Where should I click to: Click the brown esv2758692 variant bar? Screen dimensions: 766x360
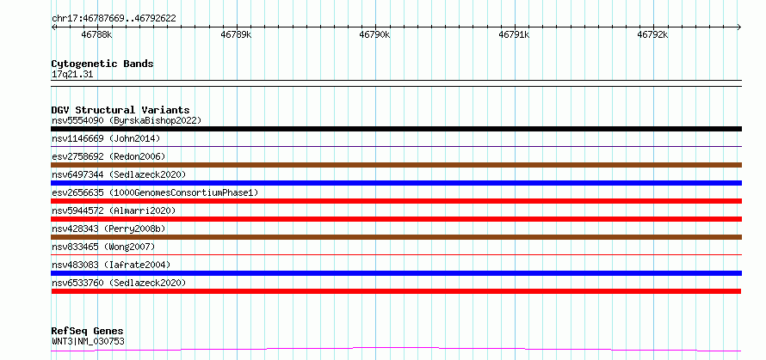coord(396,165)
